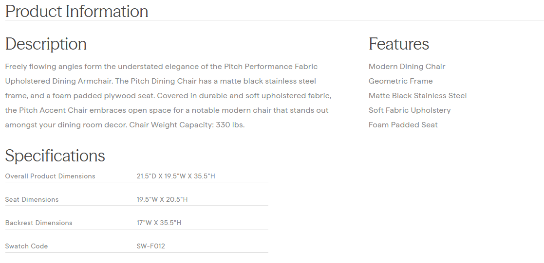Click the description line starting "Upholstered Dining Armchair"
This screenshot has width=544, height=263.
click(160, 81)
